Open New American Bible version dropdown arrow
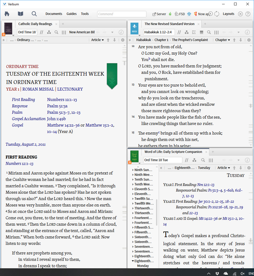 point(112,33)
